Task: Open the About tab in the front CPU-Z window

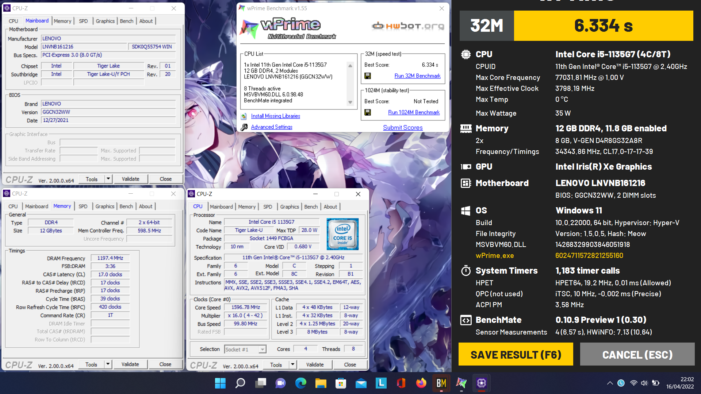Action: (x=330, y=207)
